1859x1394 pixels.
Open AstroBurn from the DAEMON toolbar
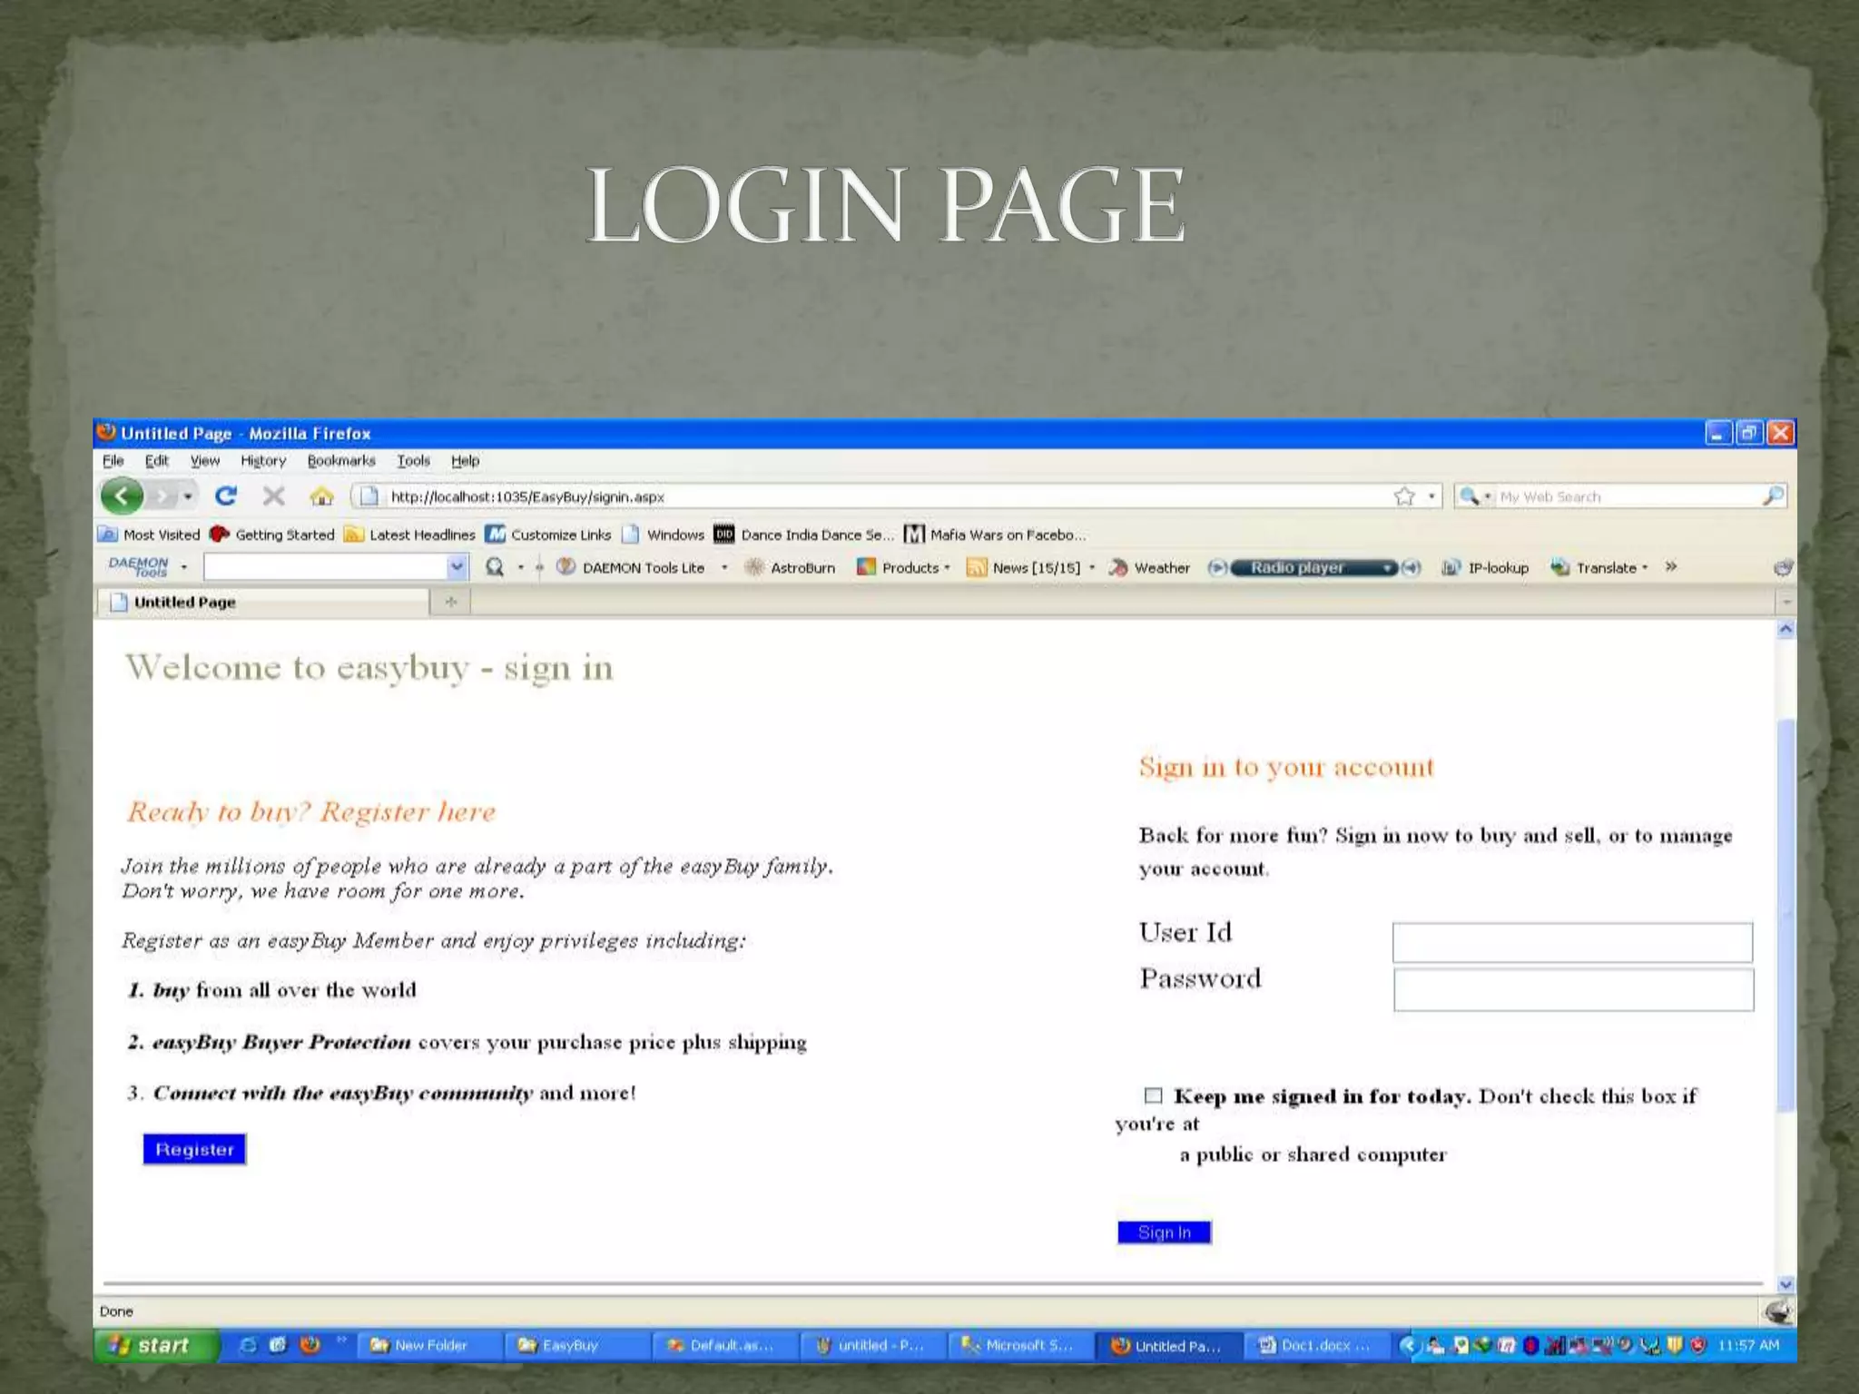pyautogui.click(x=790, y=568)
